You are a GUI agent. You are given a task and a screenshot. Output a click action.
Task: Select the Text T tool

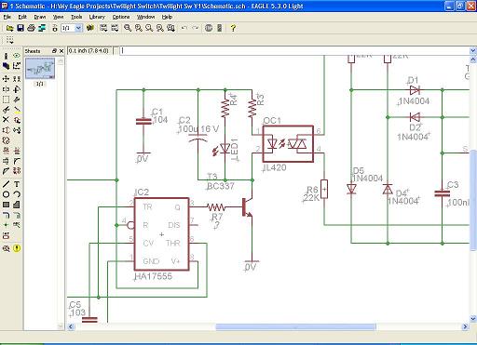click(17, 184)
